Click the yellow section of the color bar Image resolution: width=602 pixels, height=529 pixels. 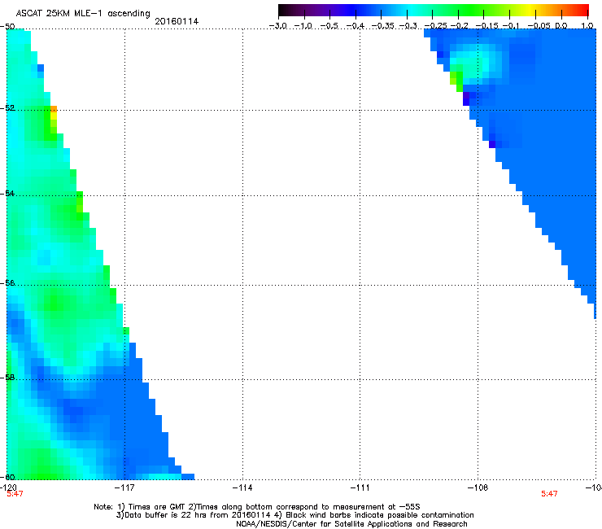pos(531,11)
